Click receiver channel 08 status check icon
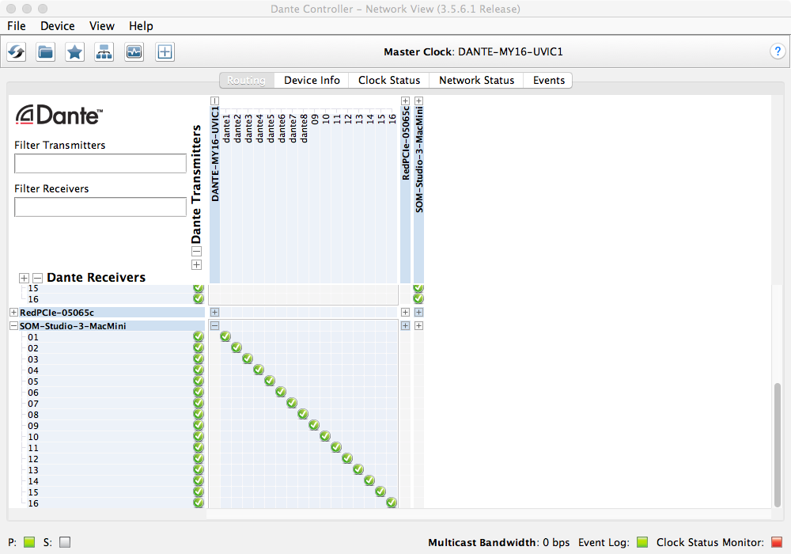The image size is (791, 554). (199, 414)
